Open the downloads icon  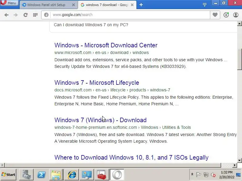click(226, 15)
